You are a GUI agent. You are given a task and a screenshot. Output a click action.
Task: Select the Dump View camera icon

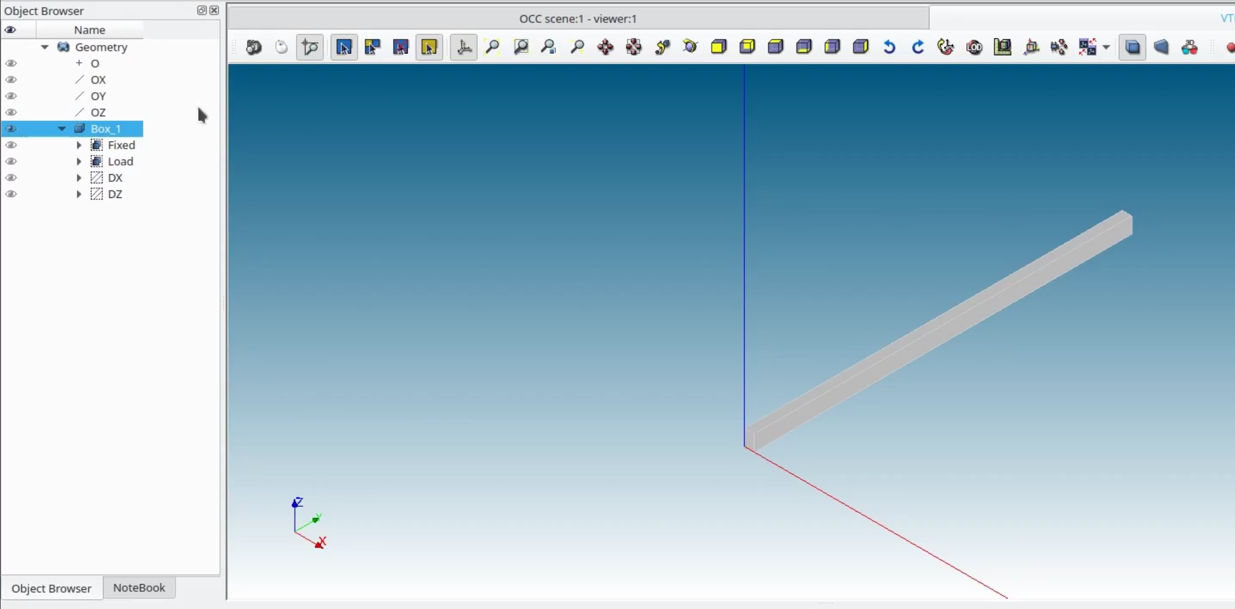[x=254, y=47]
